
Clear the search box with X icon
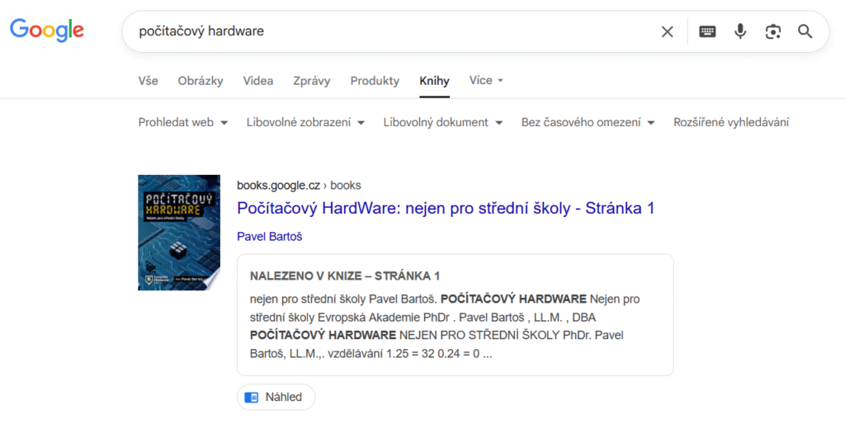click(x=667, y=32)
